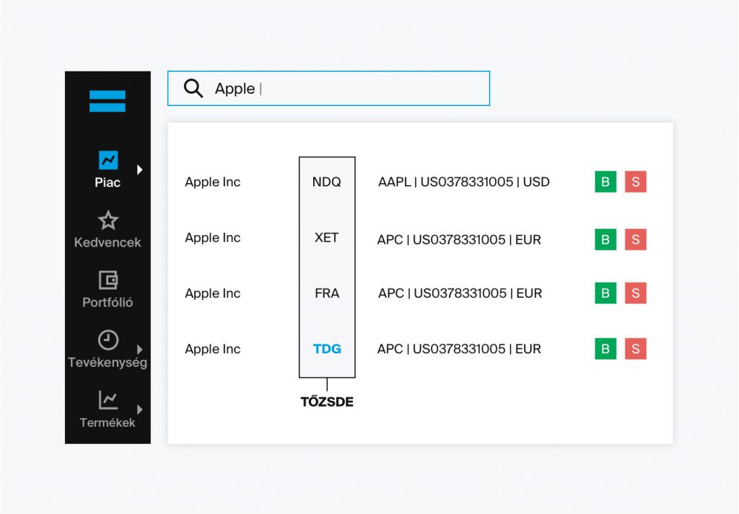739x514 pixels.
Task: Expand the Termékek submenu arrow
Action: click(139, 409)
